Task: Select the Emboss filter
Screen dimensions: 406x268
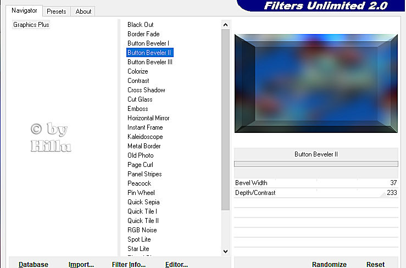Action: click(138, 109)
